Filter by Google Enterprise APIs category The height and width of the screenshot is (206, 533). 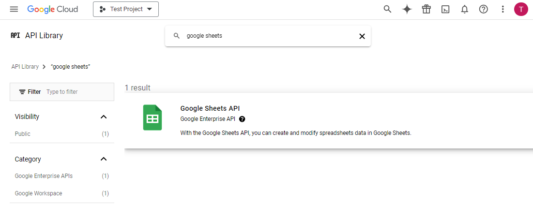click(x=44, y=176)
